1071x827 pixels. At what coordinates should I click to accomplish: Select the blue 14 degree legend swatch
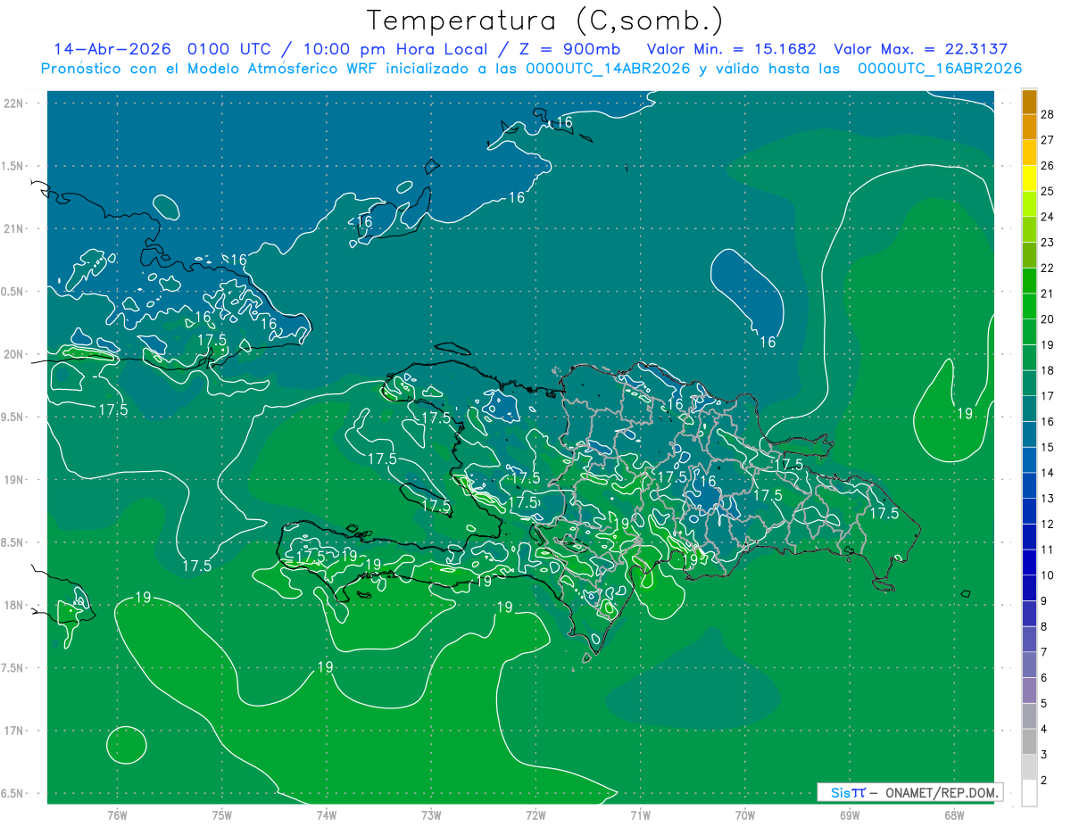[x=1029, y=460]
